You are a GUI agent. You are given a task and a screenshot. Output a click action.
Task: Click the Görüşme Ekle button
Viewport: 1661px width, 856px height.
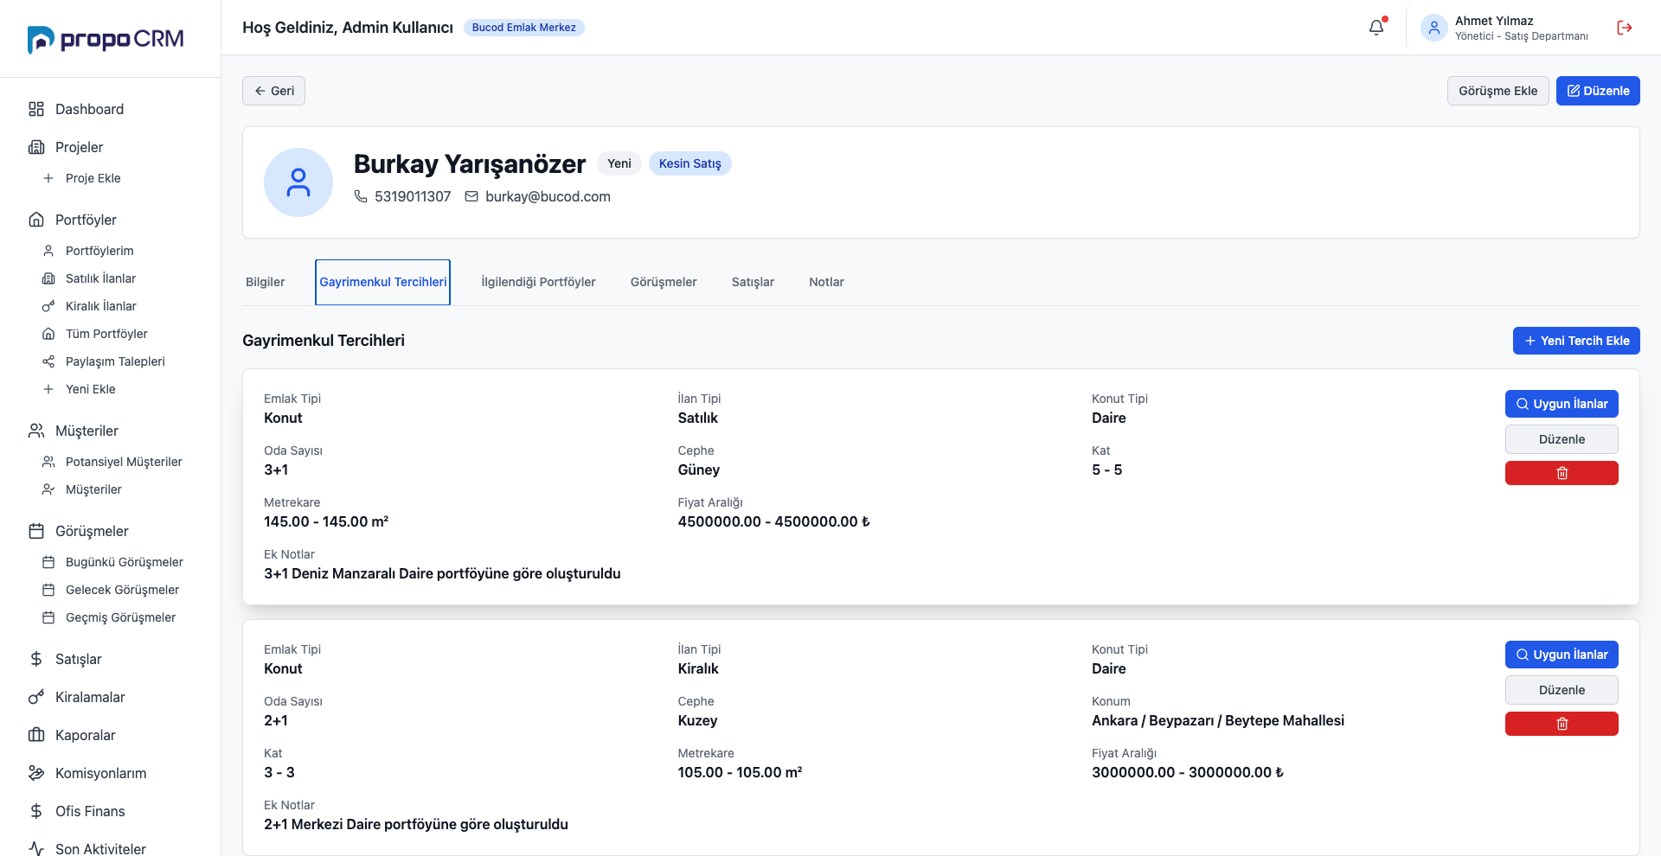click(x=1498, y=91)
